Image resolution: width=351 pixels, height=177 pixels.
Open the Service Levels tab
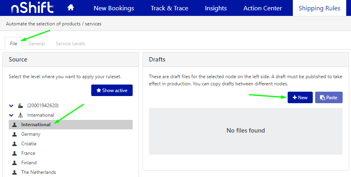pyautogui.click(x=70, y=44)
